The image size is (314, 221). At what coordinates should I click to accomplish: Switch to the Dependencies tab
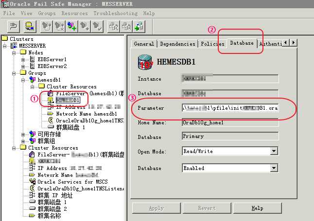(x=177, y=44)
